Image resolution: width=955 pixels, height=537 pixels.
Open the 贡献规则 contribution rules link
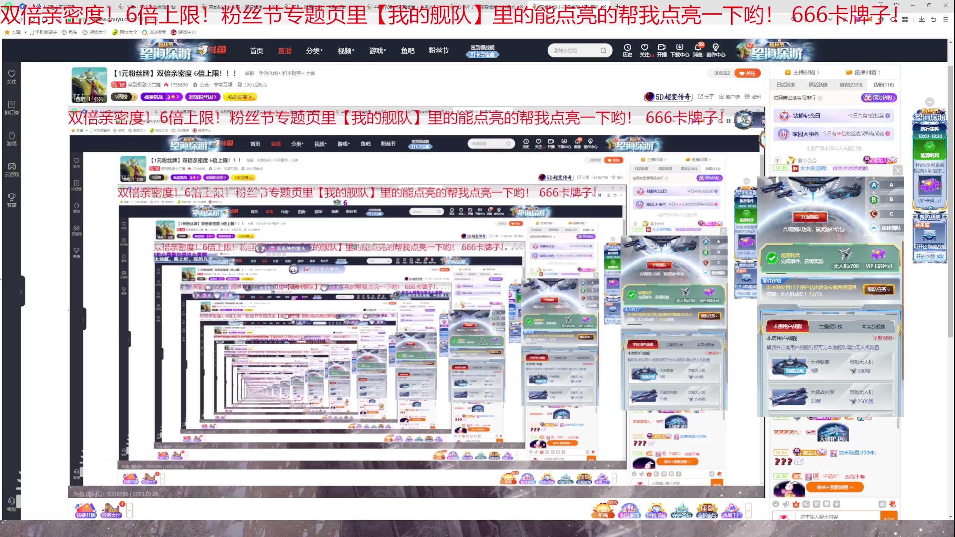[x=883, y=338]
